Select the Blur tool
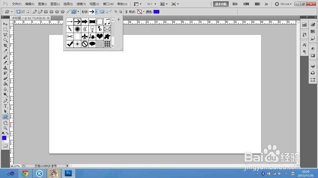Screen dimensions: 318x178 (5, 89)
